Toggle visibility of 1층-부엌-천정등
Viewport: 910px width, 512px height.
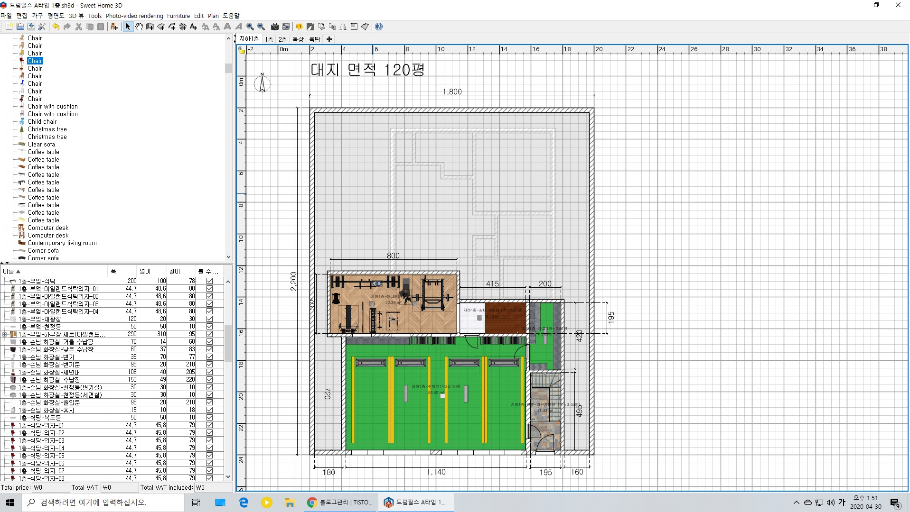(209, 326)
